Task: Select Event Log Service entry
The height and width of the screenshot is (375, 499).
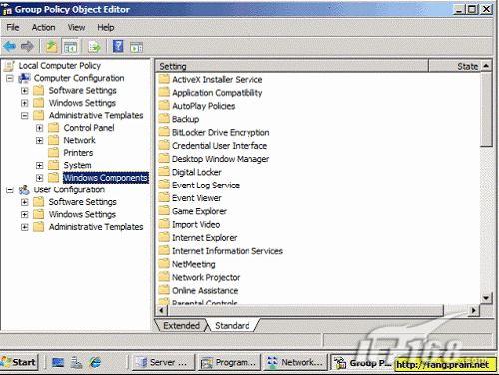Action: coord(206,186)
